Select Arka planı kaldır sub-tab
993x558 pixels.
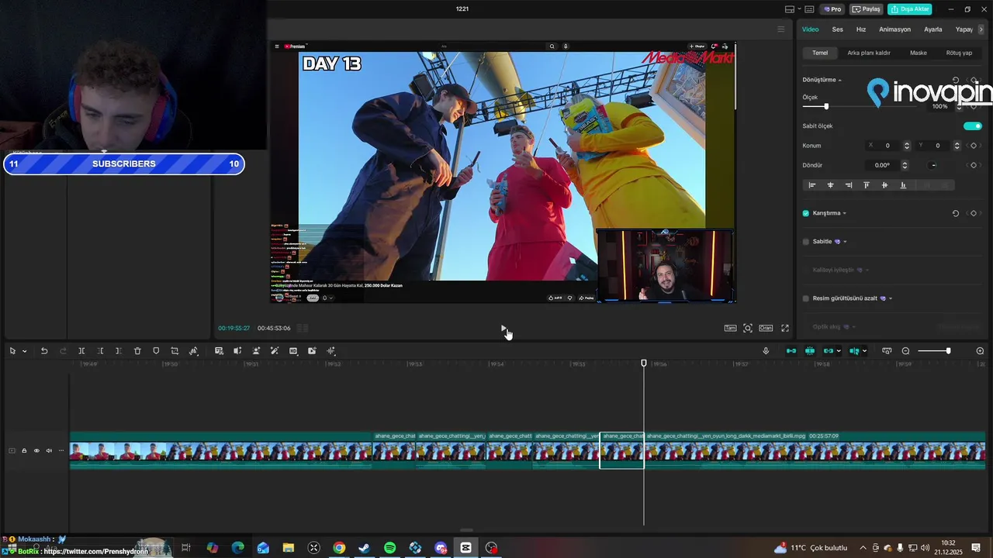[x=869, y=53]
